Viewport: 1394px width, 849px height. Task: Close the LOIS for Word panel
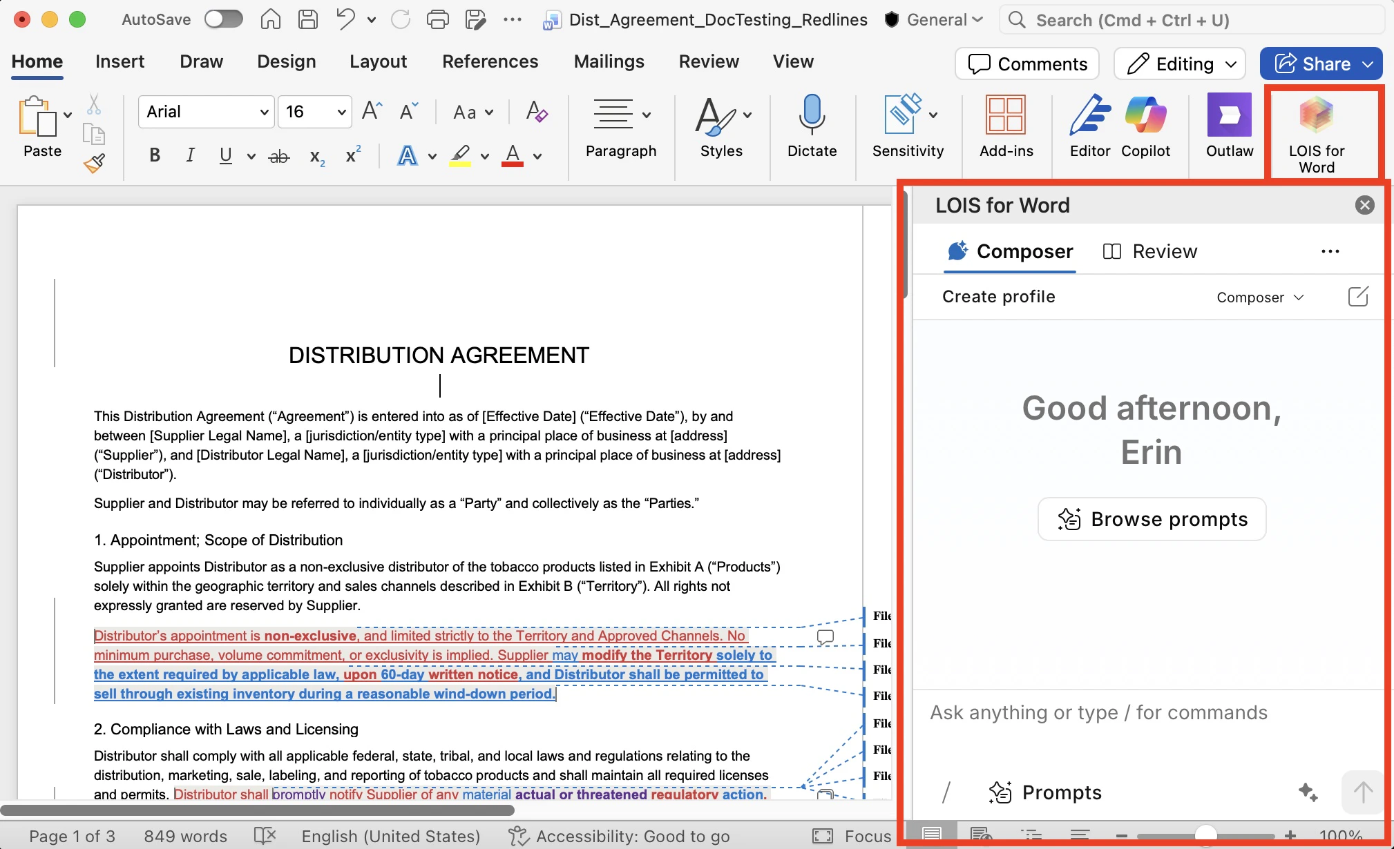click(1364, 205)
